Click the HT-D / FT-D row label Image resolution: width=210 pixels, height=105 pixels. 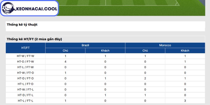click(x=25, y=78)
